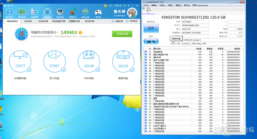Select the row 0C 启动-关闭循环次数

[x=192, y=60]
